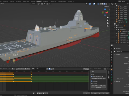Viewport: 129px width, 96px height.
Task: Click the new action duplicate icon
Action: point(52,69)
